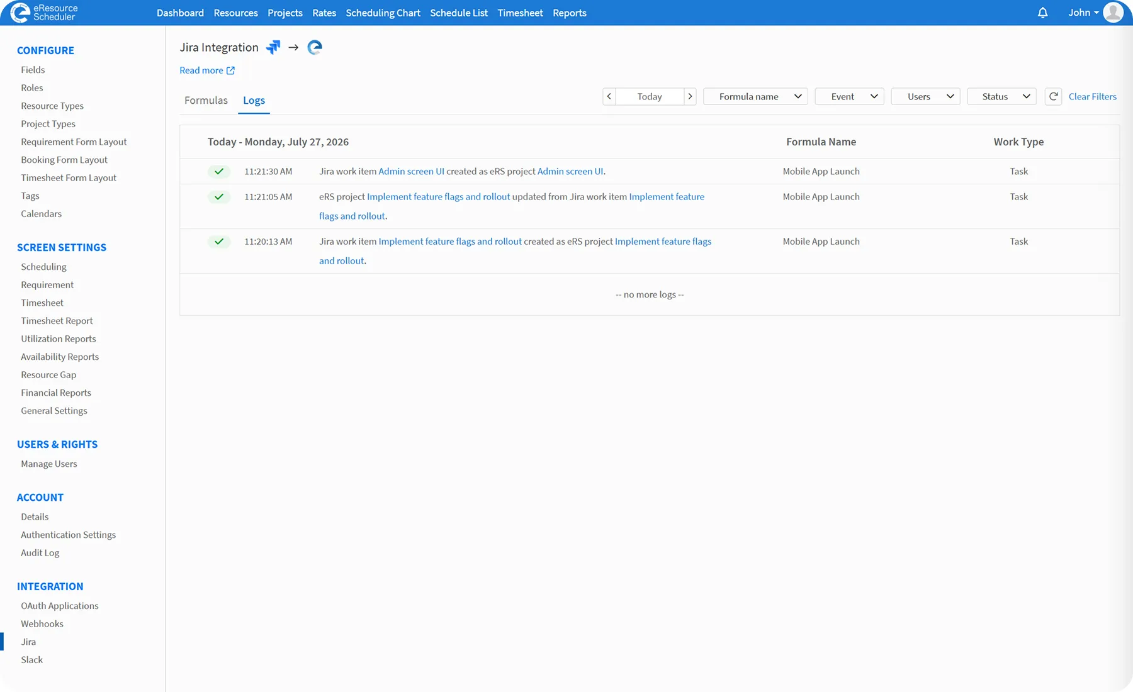Refresh the logs list
The image size is (1133, 692).
point(1053,96)
